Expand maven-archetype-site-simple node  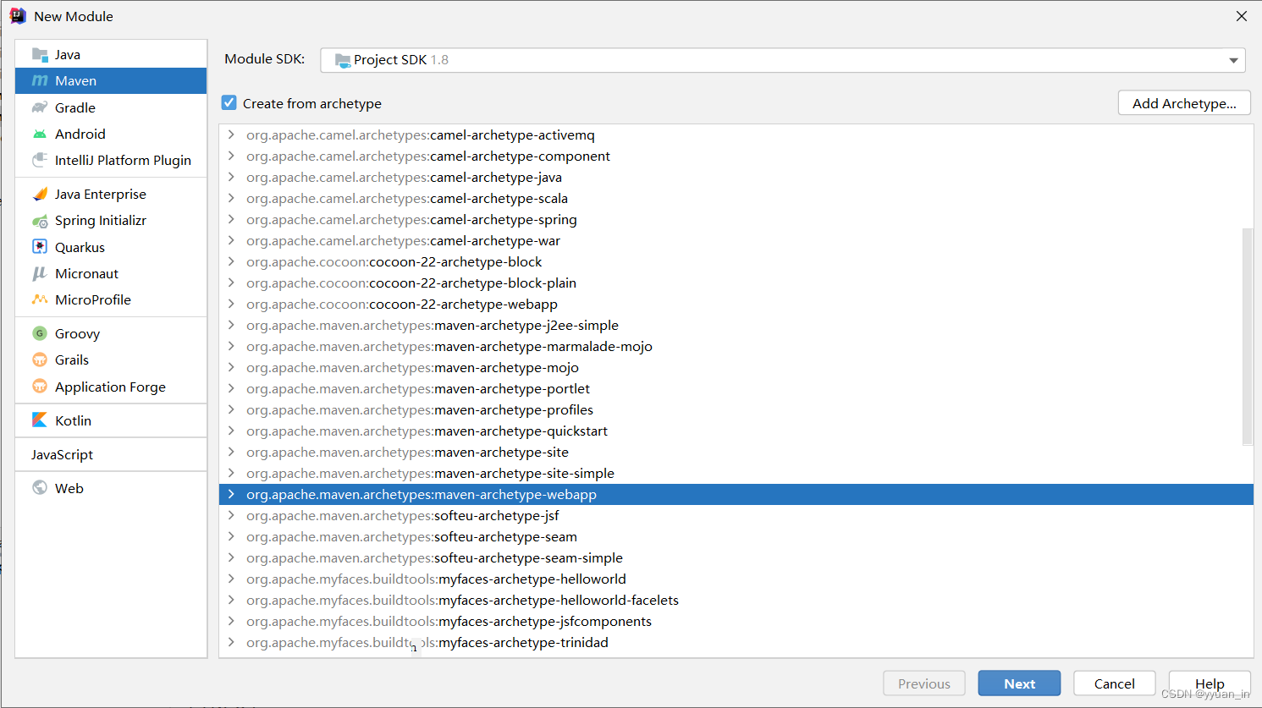click(231, 473)
